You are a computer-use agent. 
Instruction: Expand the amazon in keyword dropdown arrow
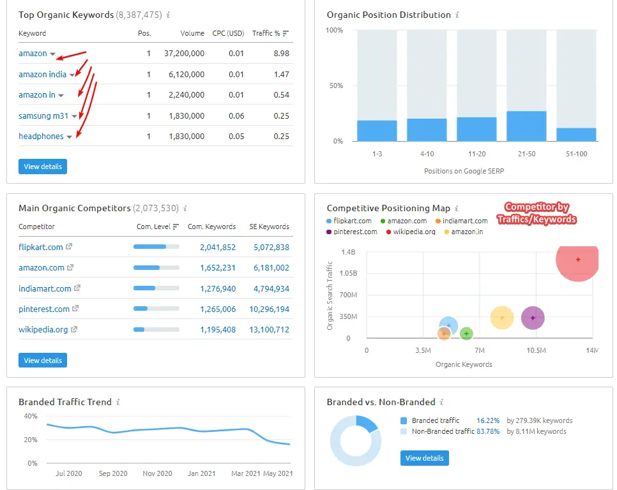click(x=61, y=96)
